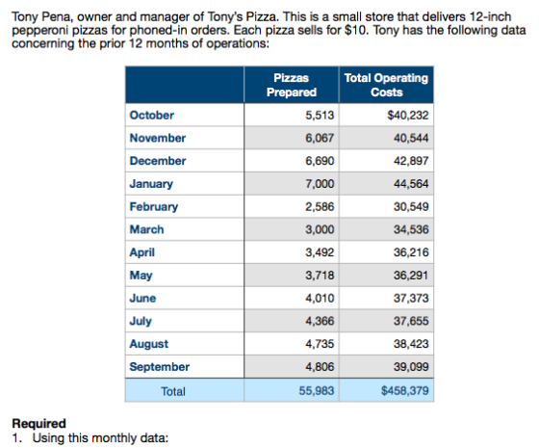The width and height of the screenshot is (539, 448).
Task: Click the March row label
Action: pos(146,229)
